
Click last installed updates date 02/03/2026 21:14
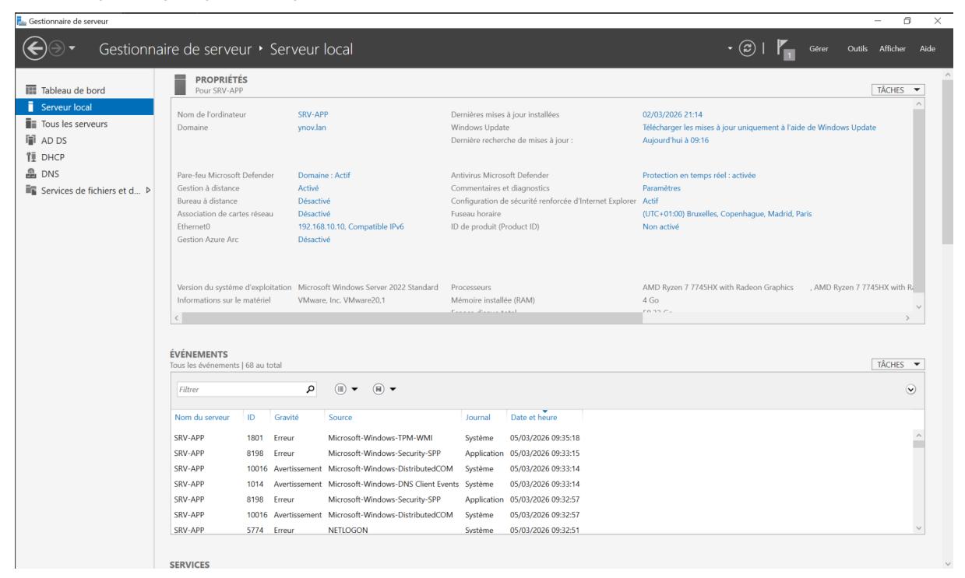(x=672, y=114)
